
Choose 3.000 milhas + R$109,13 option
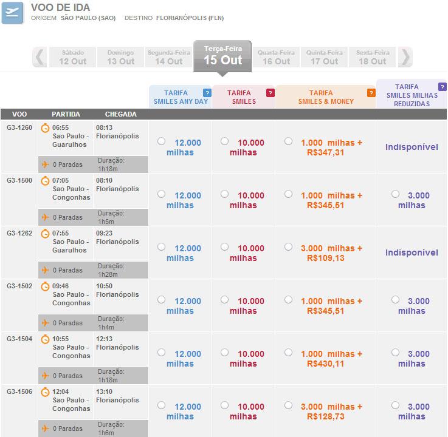pos(288,247)
